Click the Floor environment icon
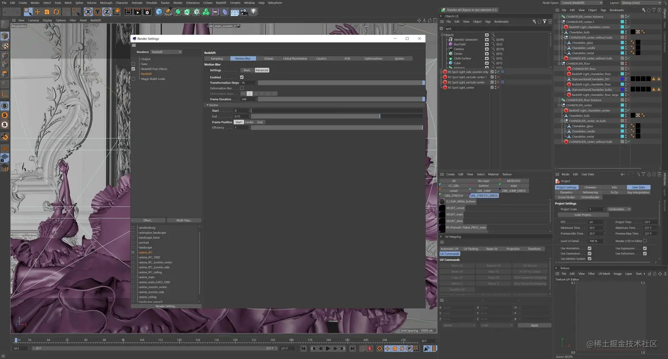 pos(235,12)
